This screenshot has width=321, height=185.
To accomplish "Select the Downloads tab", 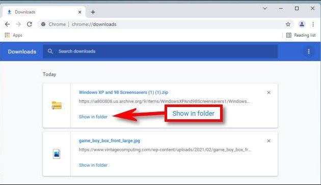I will pyautogui.click(x=44, y=12).
